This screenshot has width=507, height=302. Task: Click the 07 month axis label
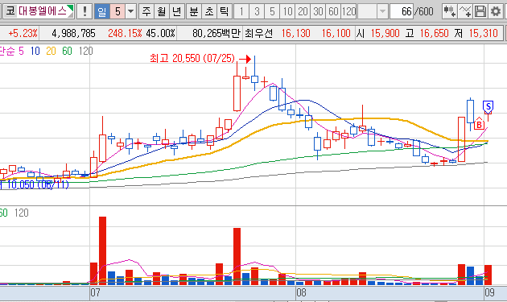click(x=95, y=292)
